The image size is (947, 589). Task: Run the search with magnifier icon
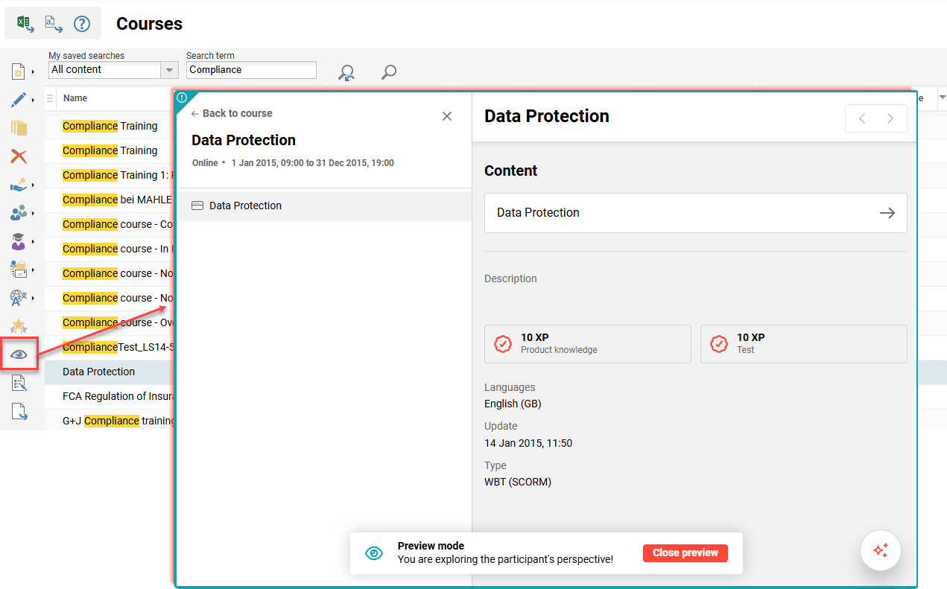click(388, 71)
